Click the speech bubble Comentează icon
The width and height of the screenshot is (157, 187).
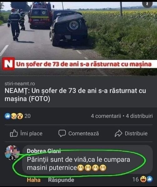click(62, 133)
